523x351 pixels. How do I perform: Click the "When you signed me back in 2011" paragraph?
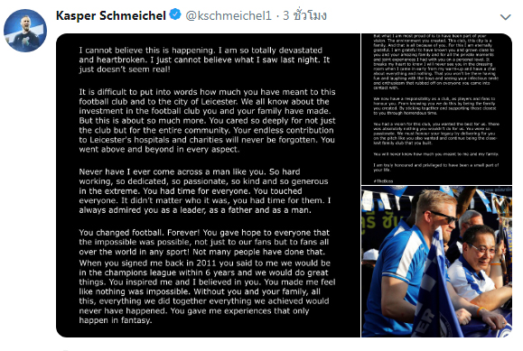coord(207,291)
